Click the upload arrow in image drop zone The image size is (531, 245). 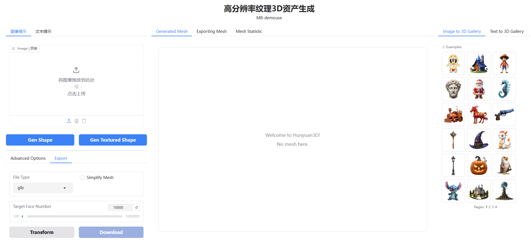click(76, 70)
